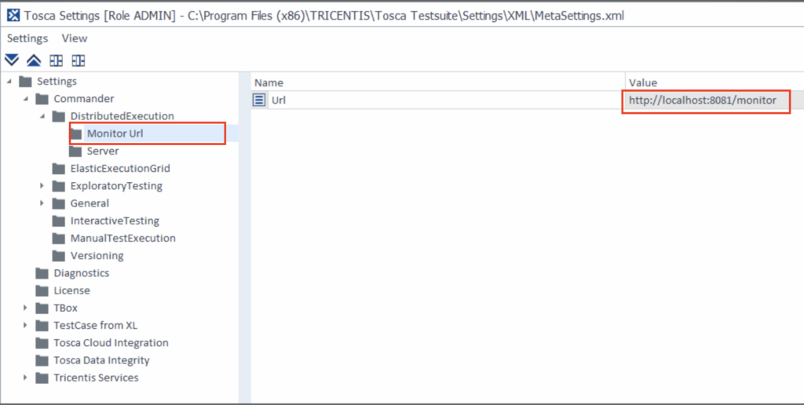Select the TestCase from XL label
The image size is (804, 405).
95,326
